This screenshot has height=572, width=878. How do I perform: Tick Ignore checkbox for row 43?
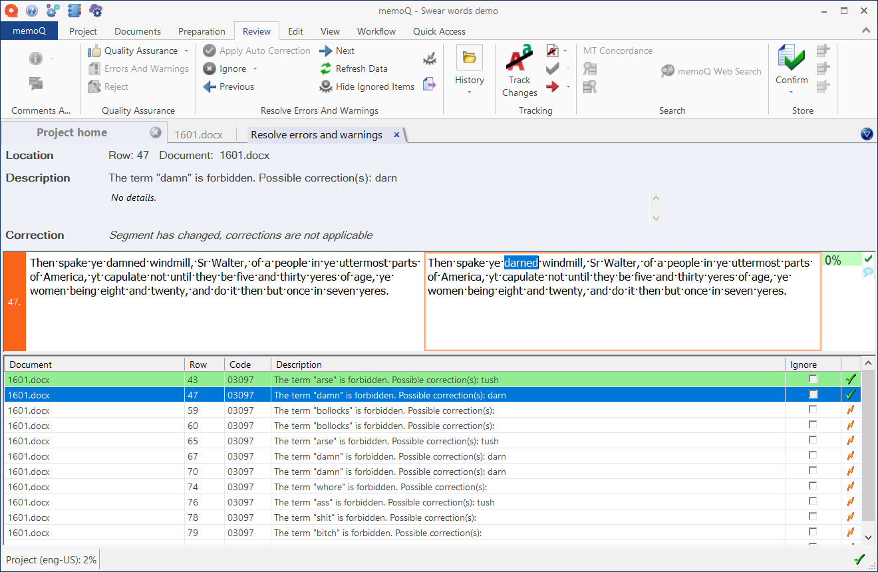tap(813, 379)
